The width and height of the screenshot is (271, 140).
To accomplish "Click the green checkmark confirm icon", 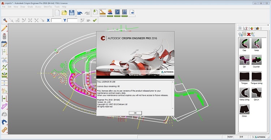I will (95, 20).
